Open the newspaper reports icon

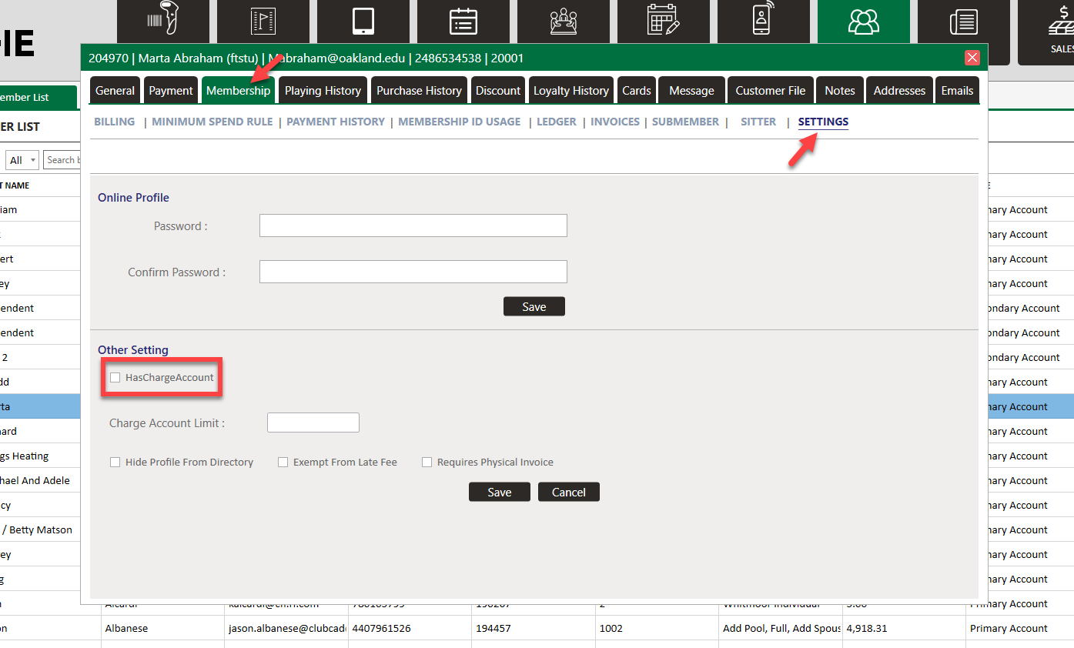[963, 22]
